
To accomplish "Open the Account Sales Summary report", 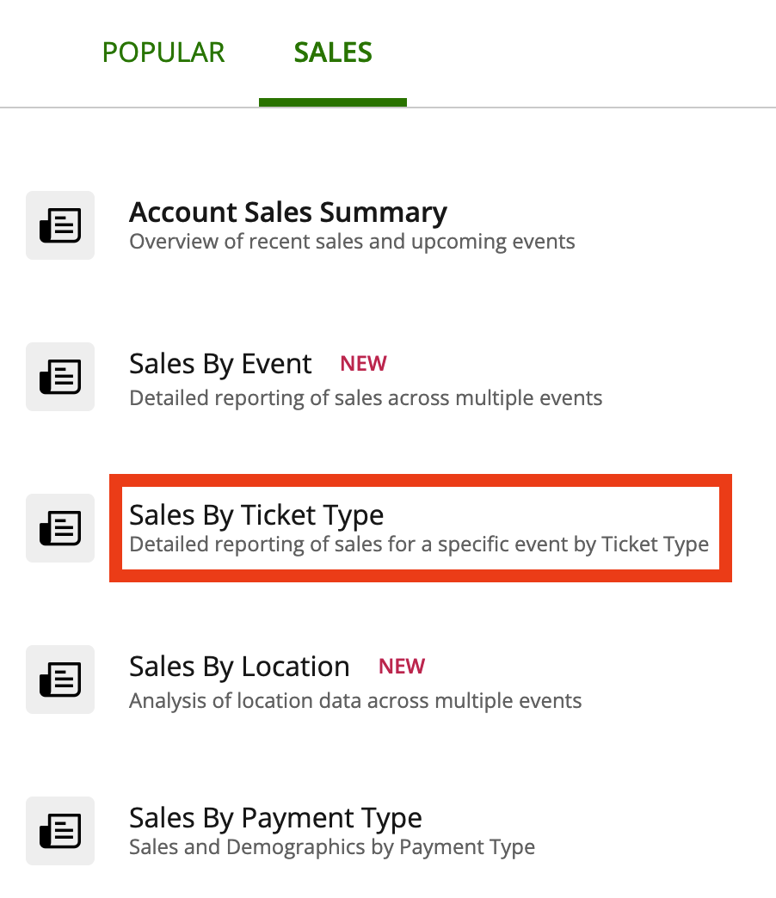I will (x=287, y=212).
